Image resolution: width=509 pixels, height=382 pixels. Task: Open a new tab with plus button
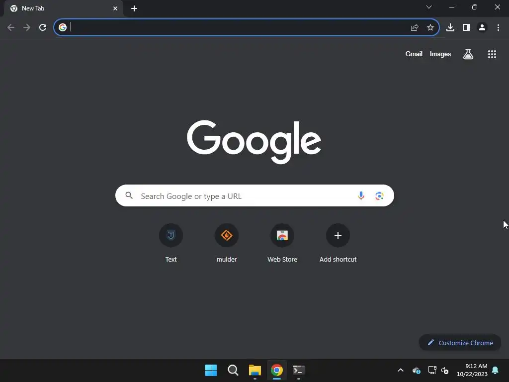tap(134, 8)
